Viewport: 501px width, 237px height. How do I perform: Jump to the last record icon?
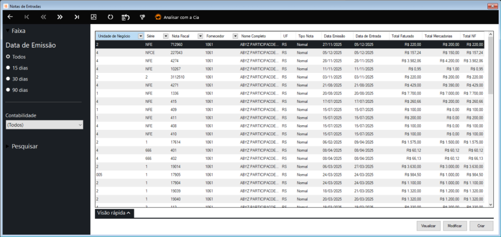[77, 17]
